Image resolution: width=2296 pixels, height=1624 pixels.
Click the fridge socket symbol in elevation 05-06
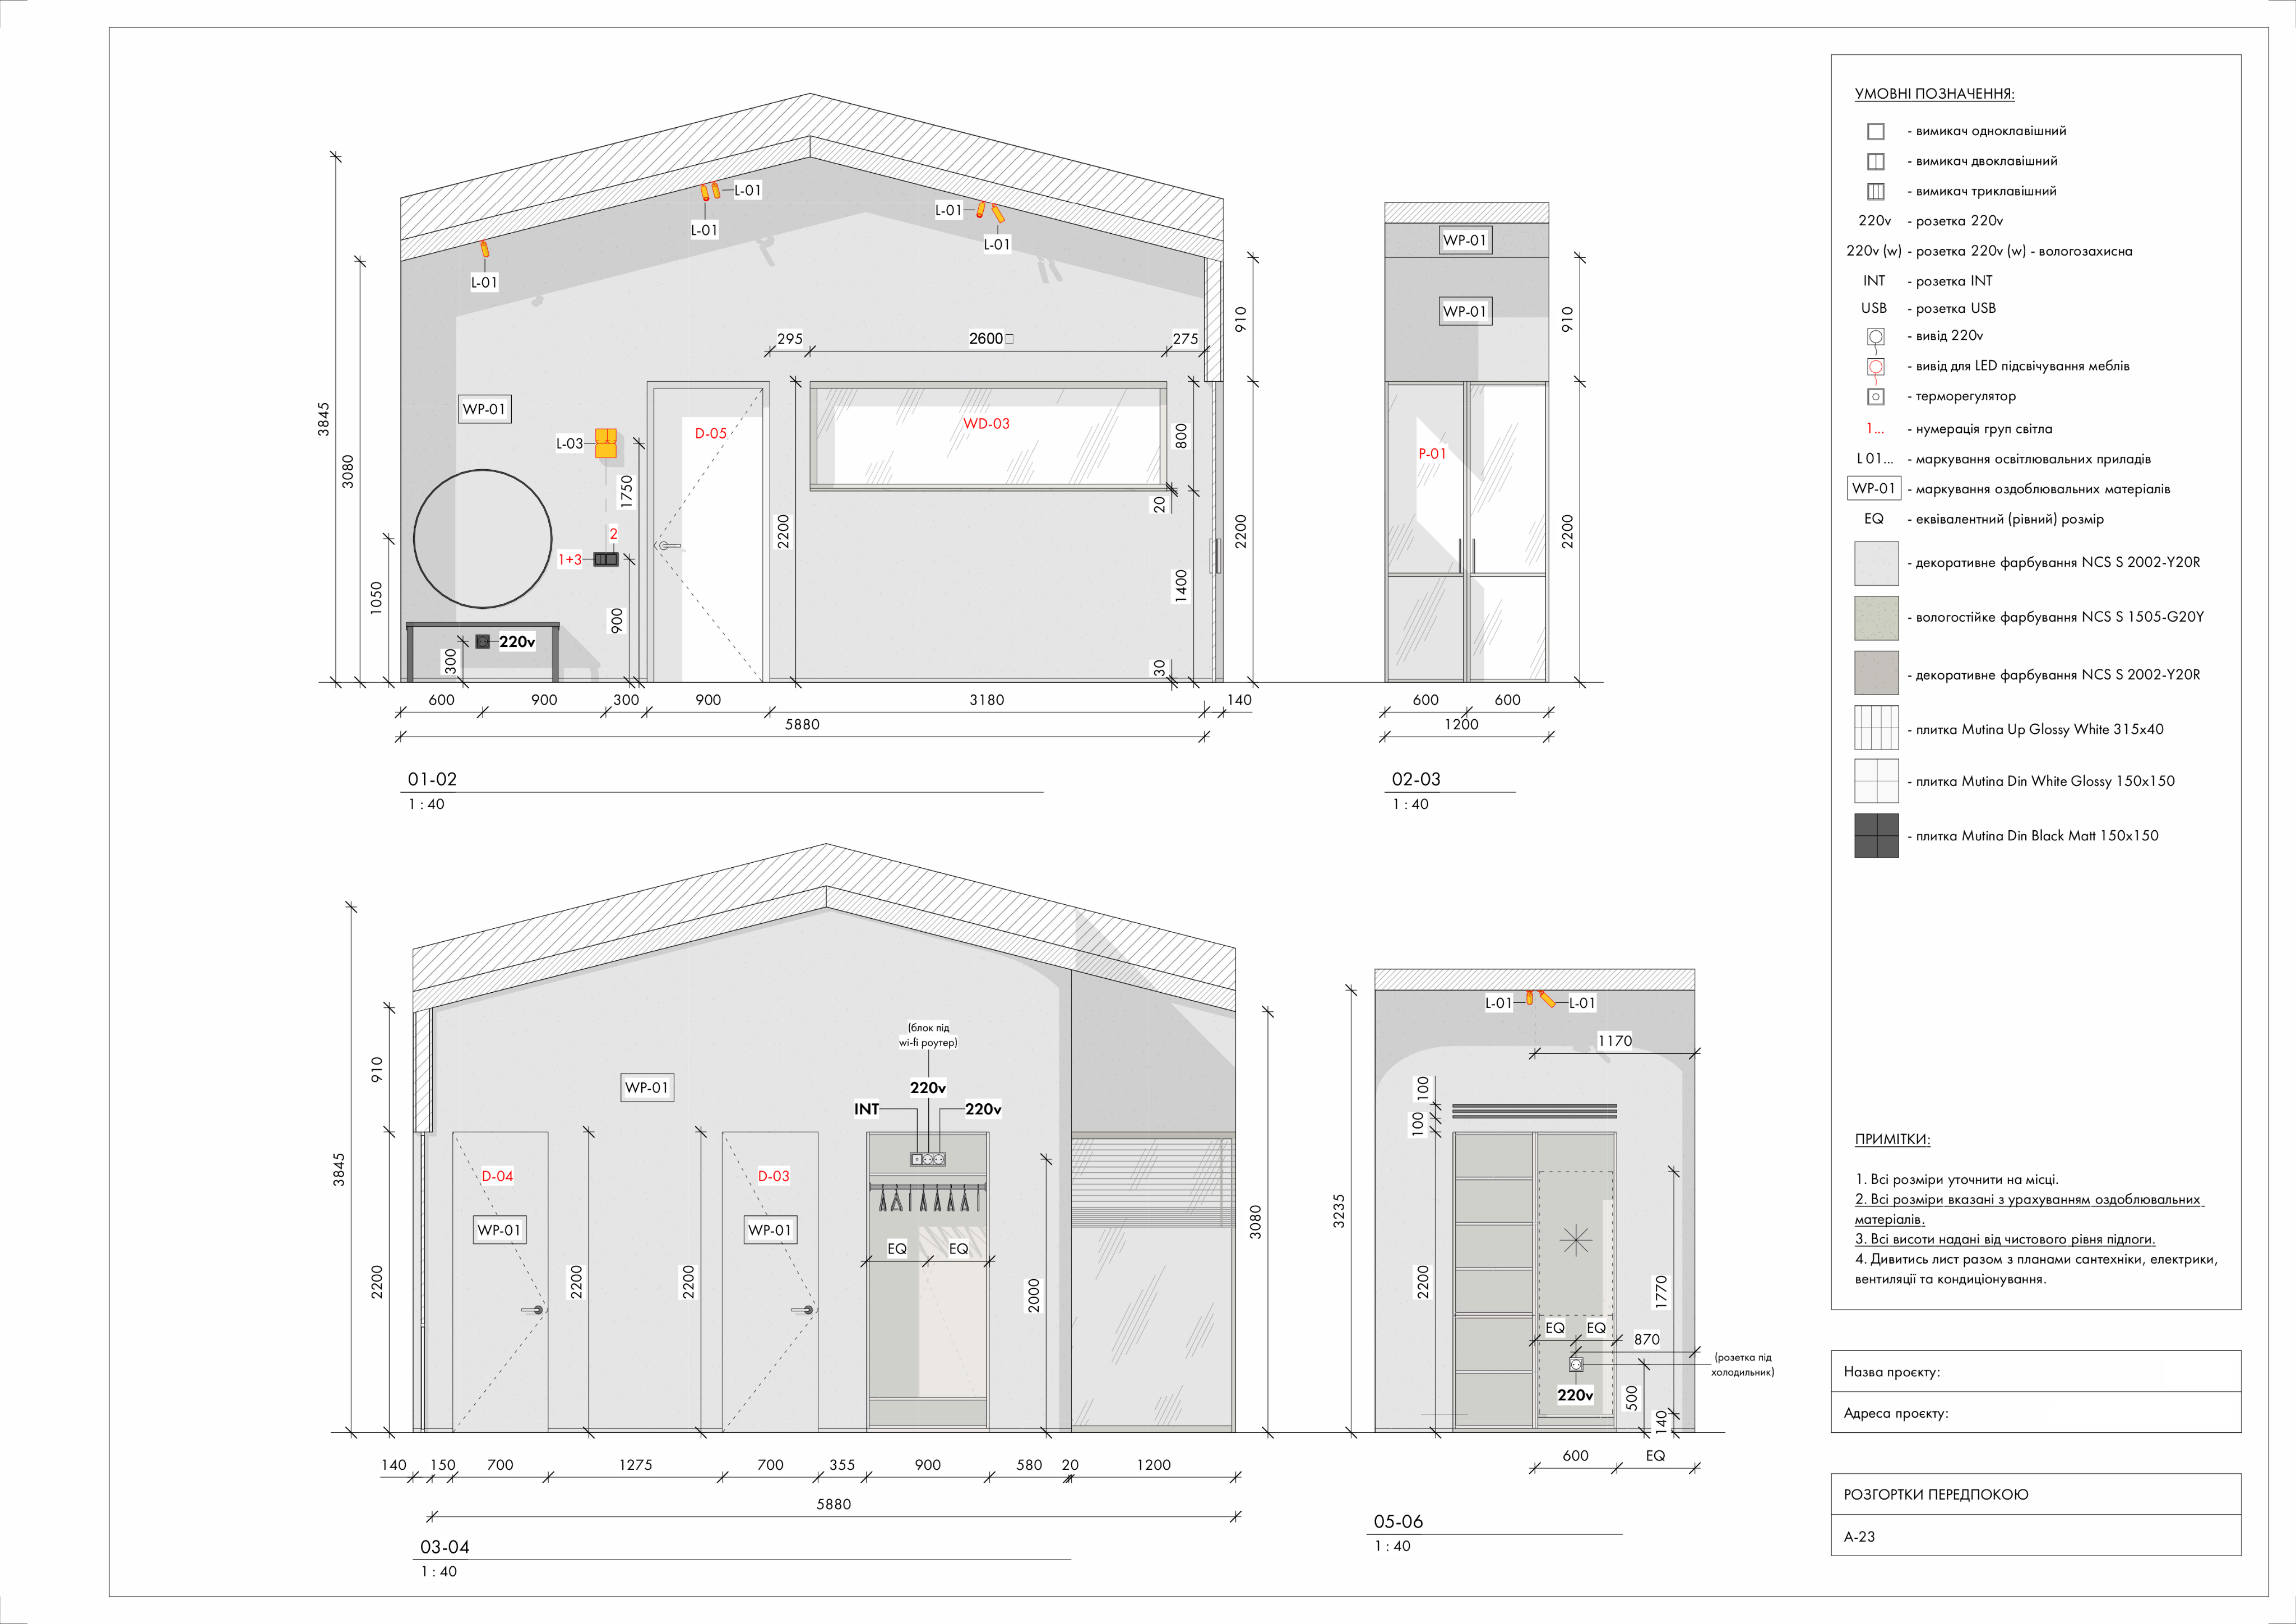pyautogui.click(x=1575, y=1364)
